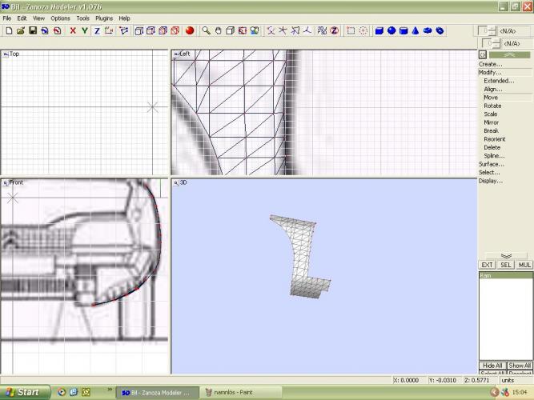Viewport: 534px width, 400px height.
Task: Create a blue cone primitive
Action: [x=416, y=31]
